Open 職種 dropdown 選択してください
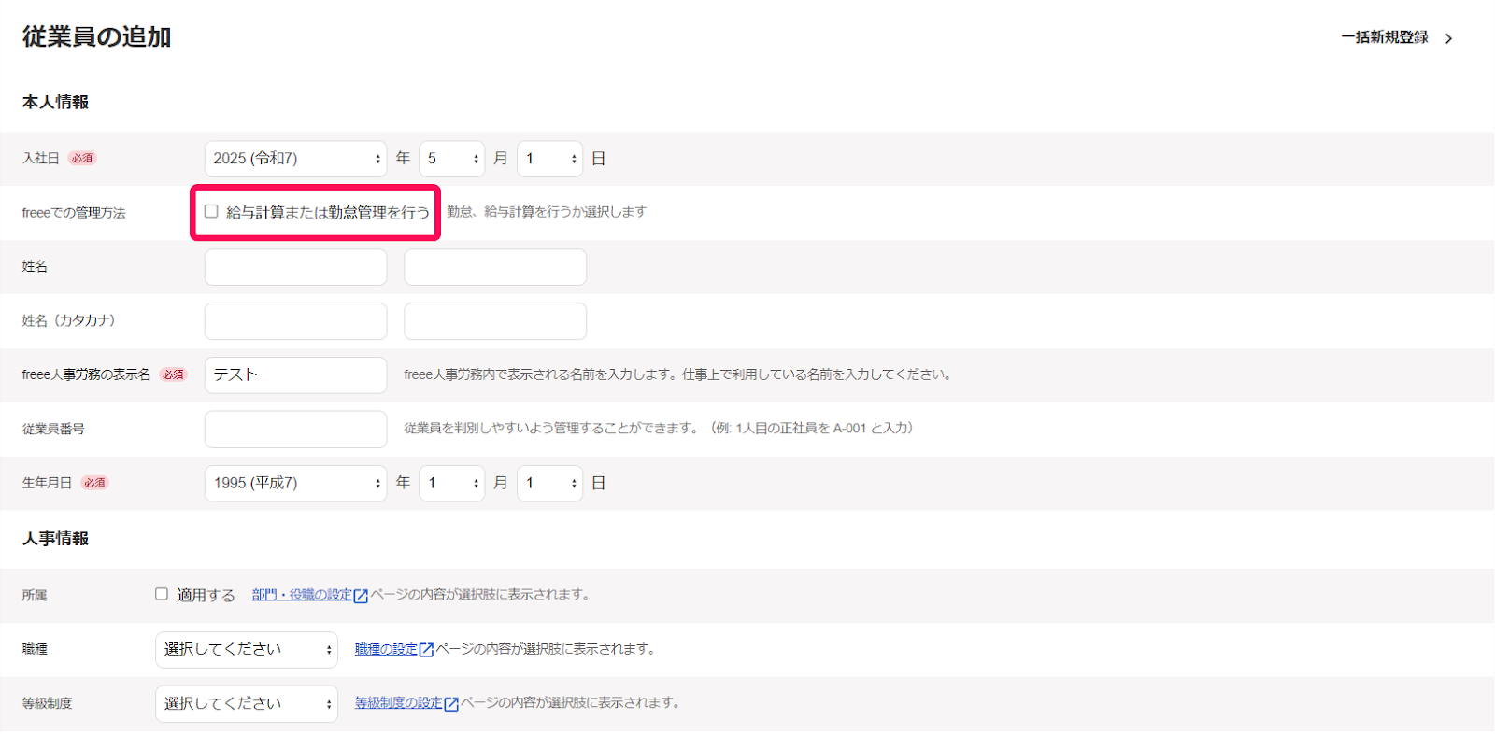1495x734 pixels. pos(247,649)
